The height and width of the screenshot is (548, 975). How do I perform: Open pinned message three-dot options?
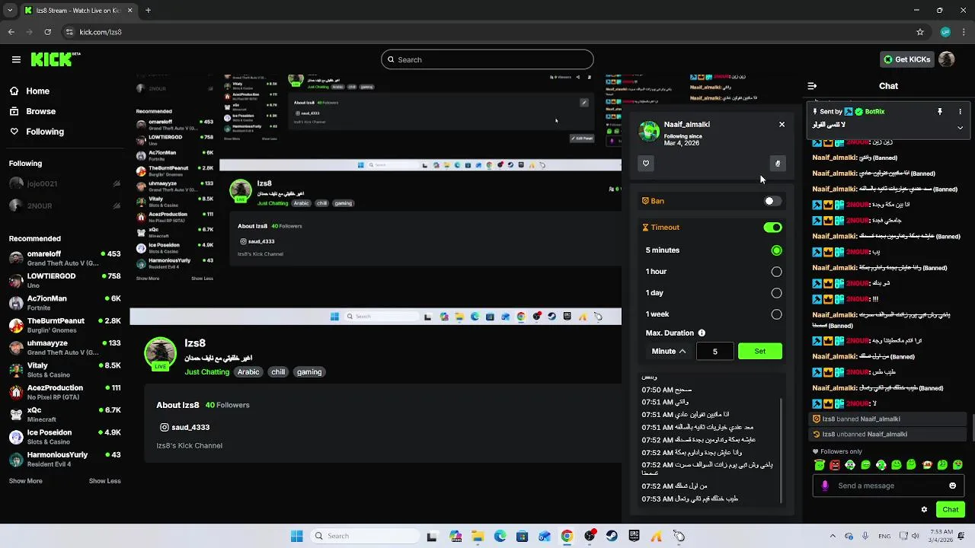pyautogui.click(x=960, y=111)
